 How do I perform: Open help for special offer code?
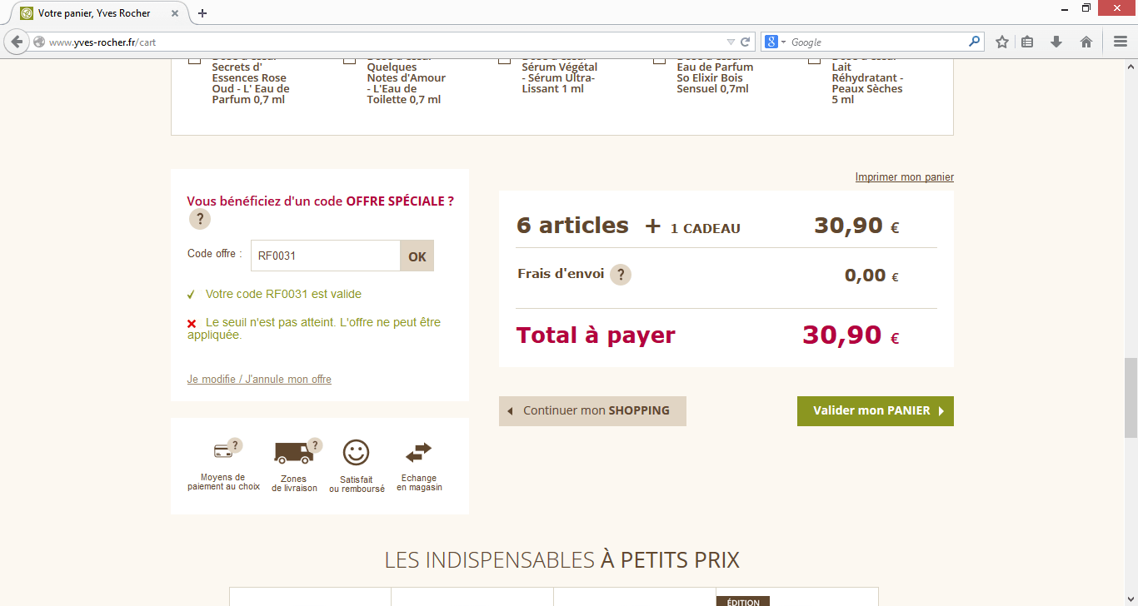point(199,219)
